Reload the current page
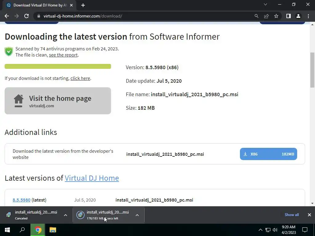Viewport: 315px width, 236px height. pos(26,16)
